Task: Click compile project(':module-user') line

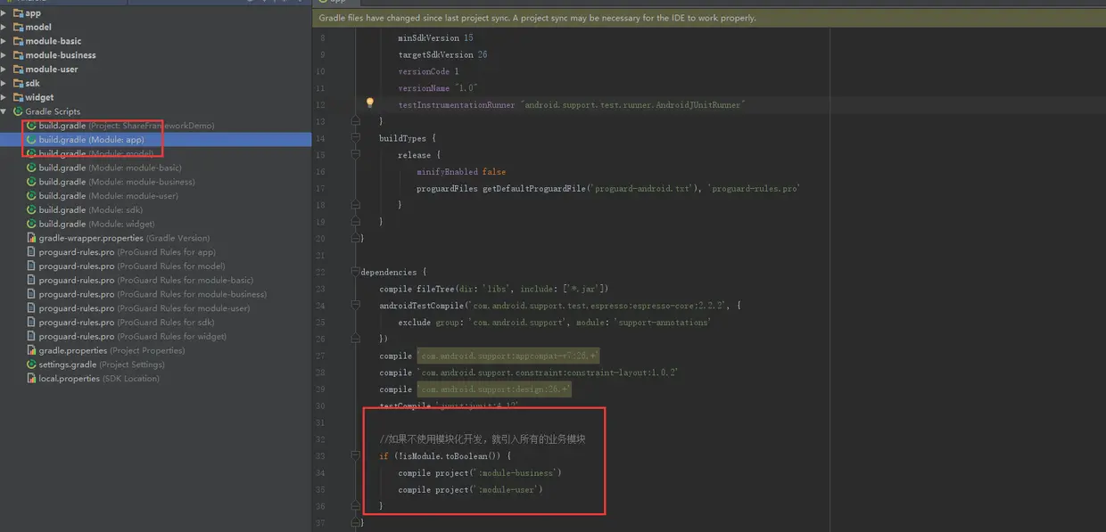Action: (470, 489)
